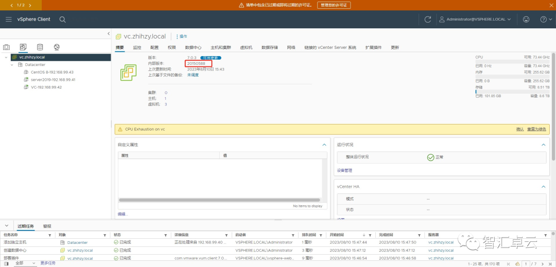Screen dimensions: 556x267
Task: Click the 设备管理 link
Action: click(344, 171)
